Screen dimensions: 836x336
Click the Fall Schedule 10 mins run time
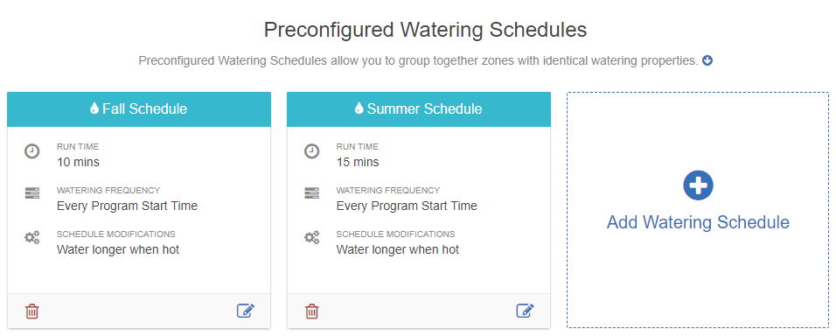[78, 162]
